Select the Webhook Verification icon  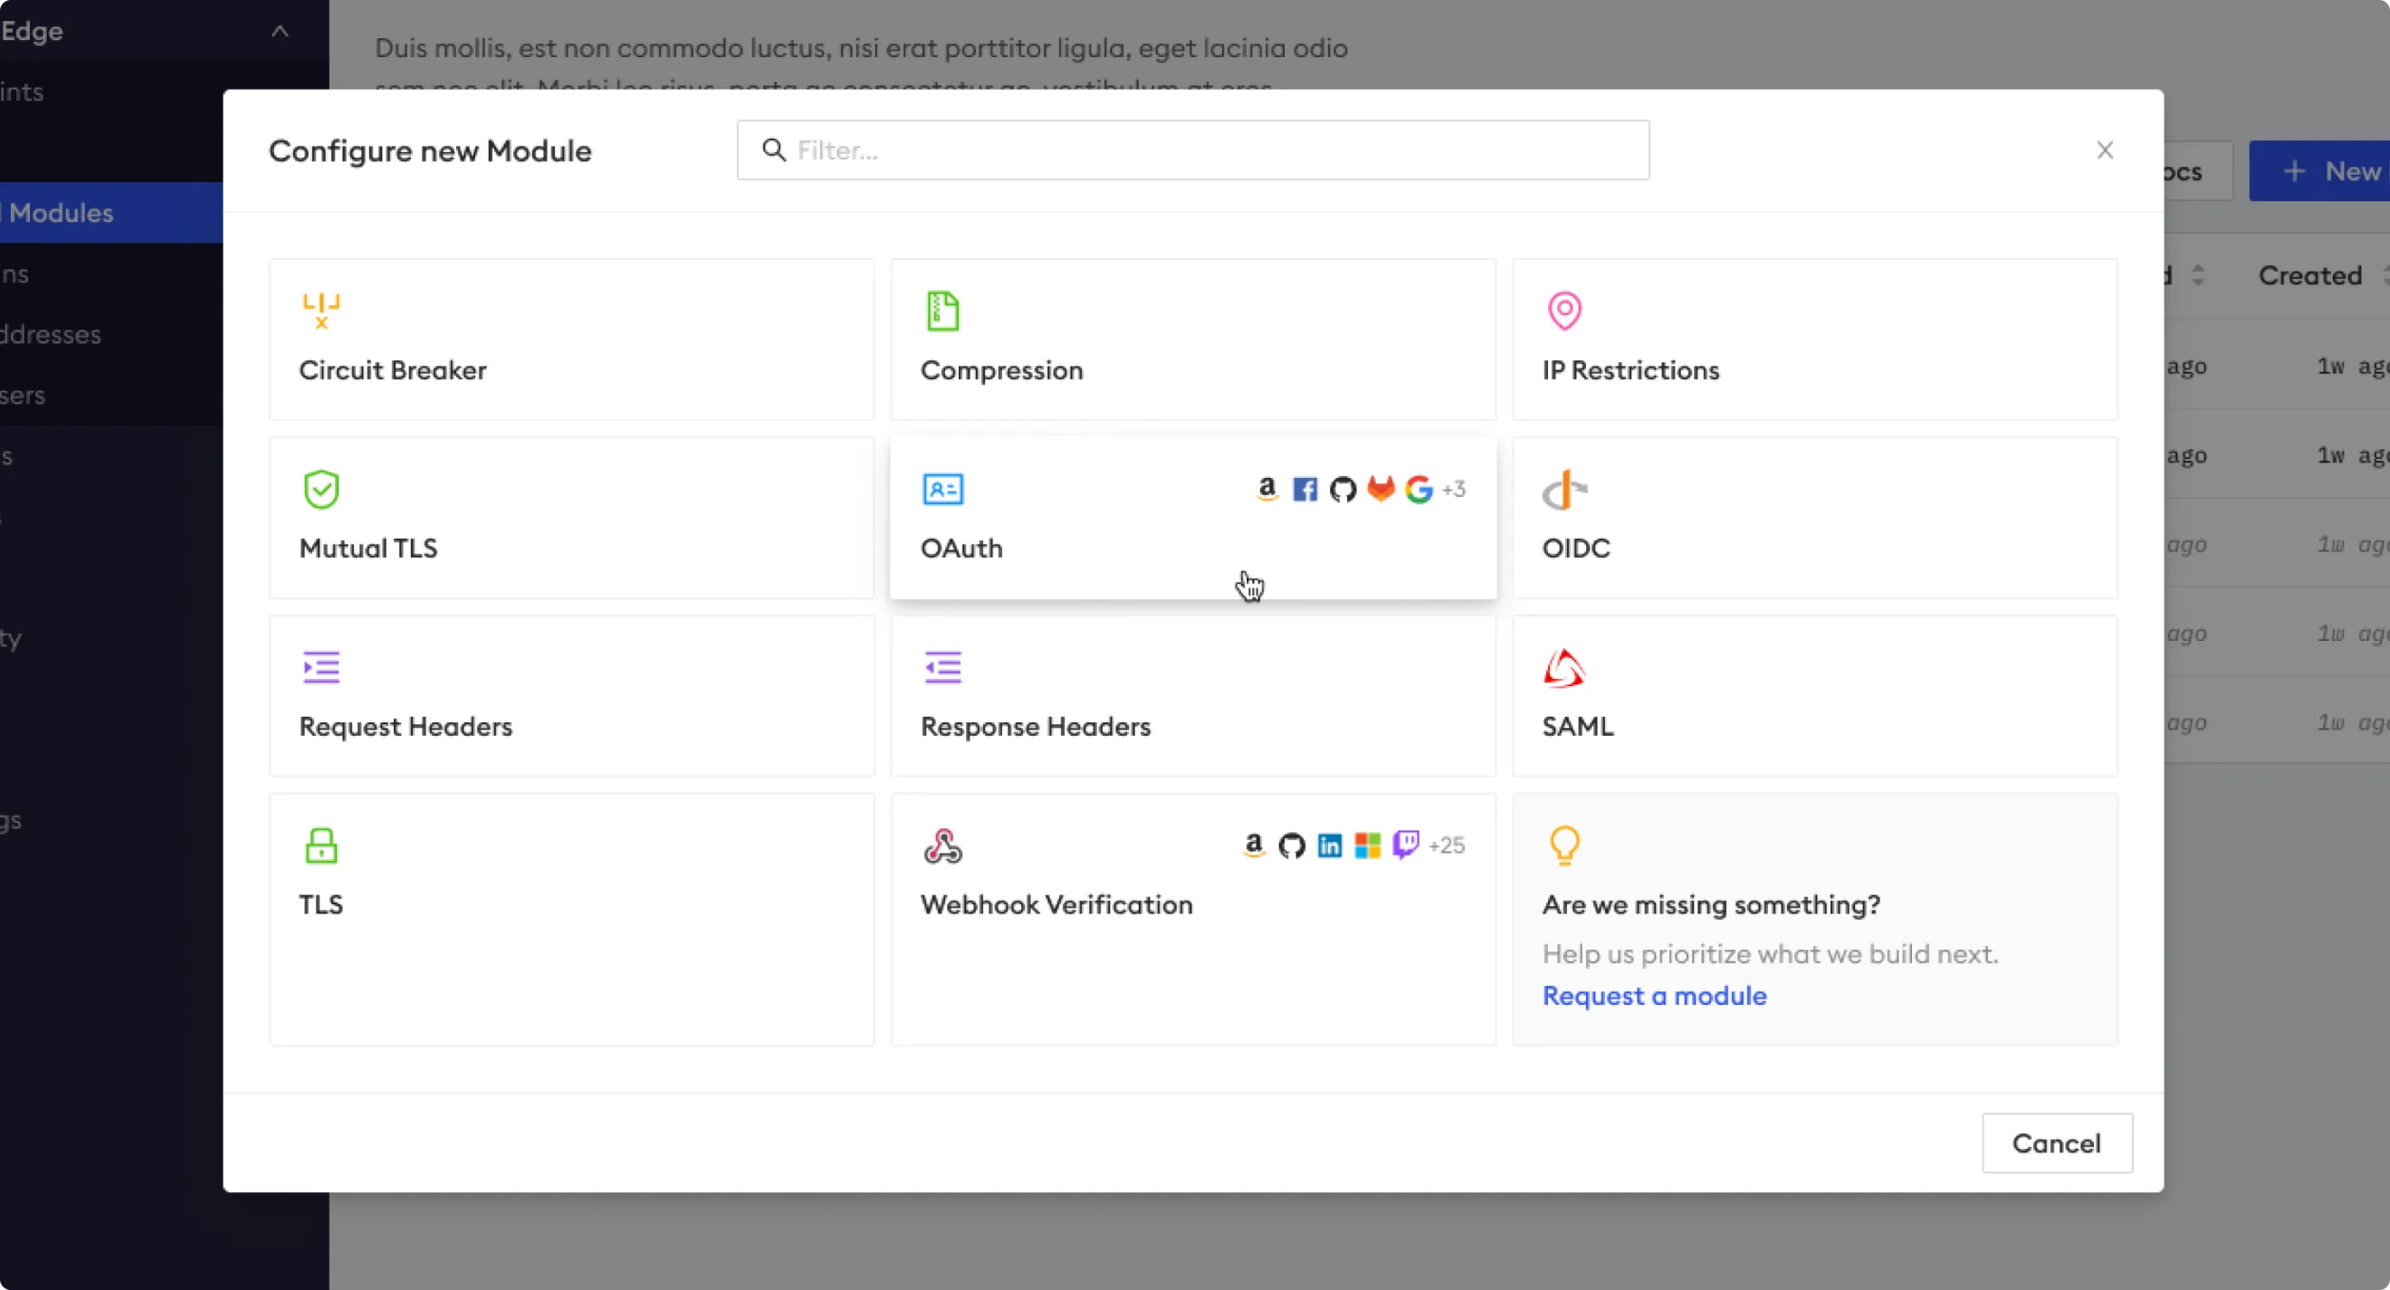943,846
